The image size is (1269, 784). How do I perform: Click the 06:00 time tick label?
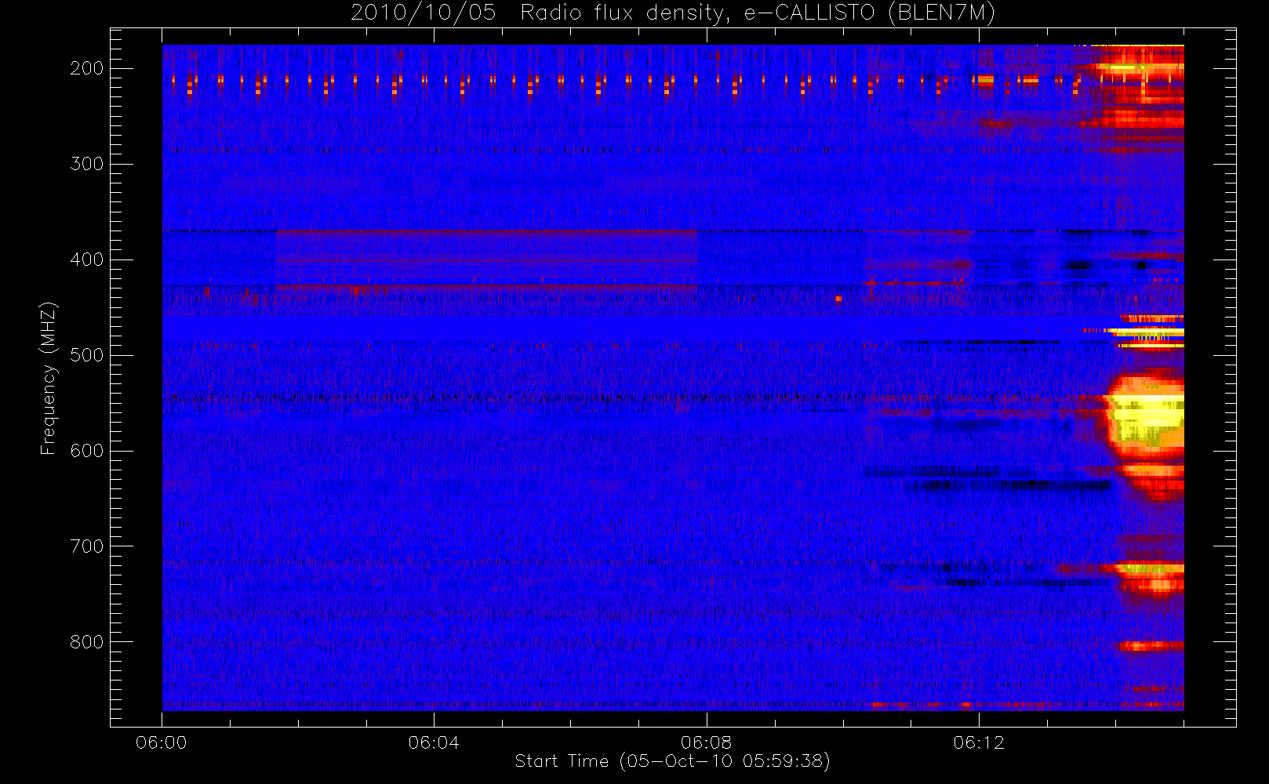[162, 742]
